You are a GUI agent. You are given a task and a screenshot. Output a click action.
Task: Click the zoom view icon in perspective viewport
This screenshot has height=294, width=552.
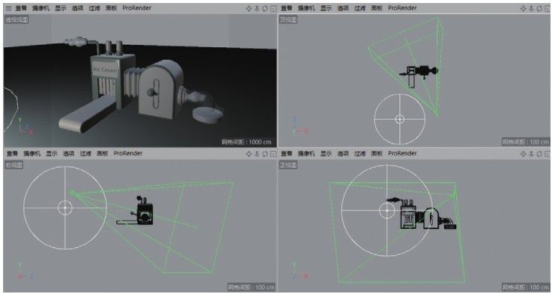[x=257, y=8]
